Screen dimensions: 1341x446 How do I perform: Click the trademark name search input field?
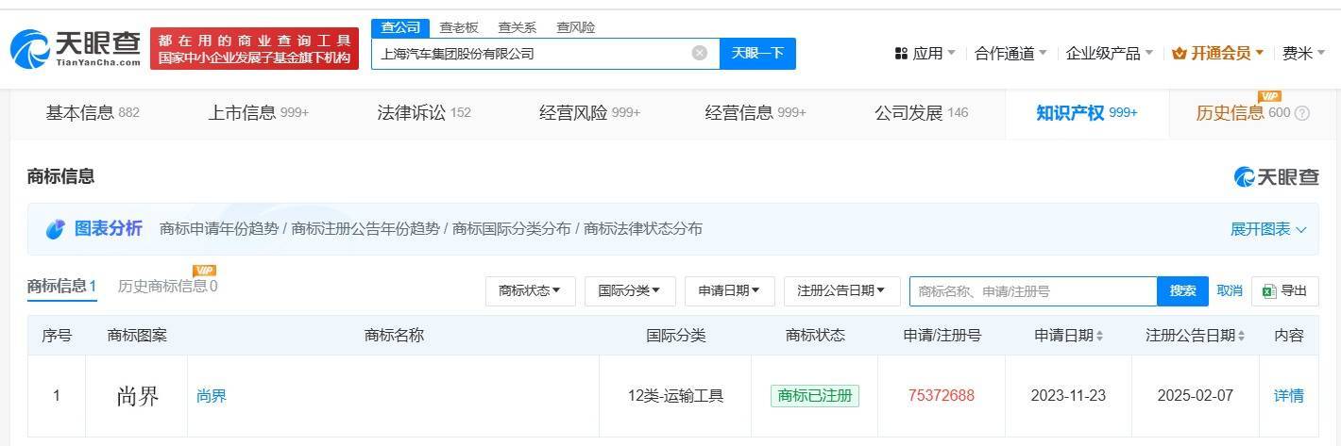point(1032,291)
